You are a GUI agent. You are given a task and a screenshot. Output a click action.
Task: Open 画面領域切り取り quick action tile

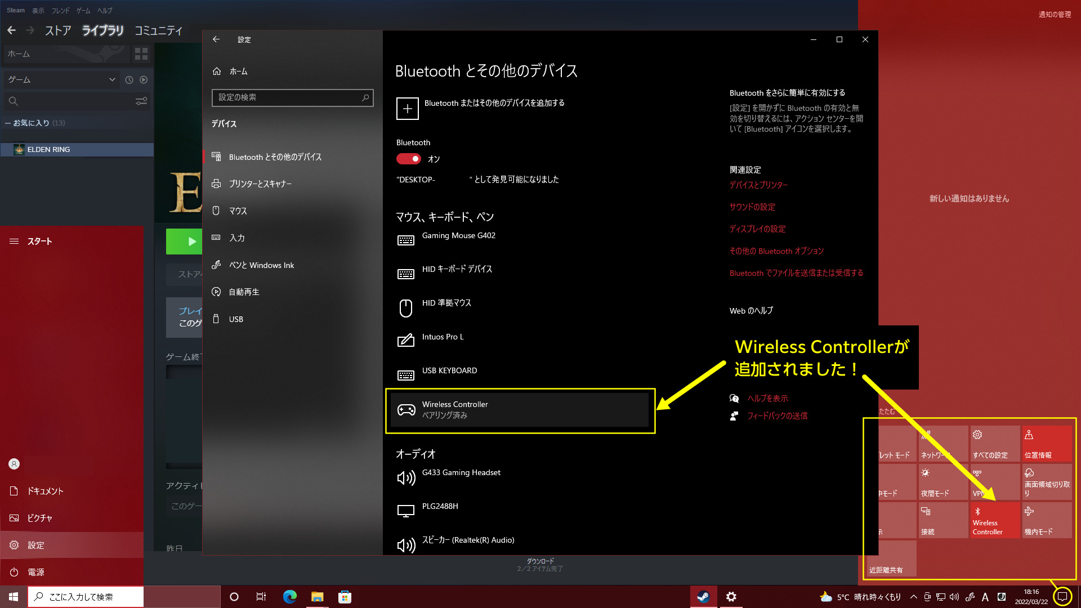click(x=1047, y=481)
